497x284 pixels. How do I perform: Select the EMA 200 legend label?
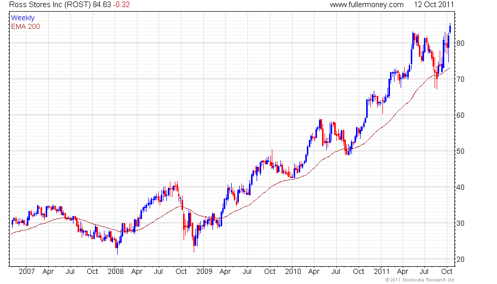coord(25,26)
